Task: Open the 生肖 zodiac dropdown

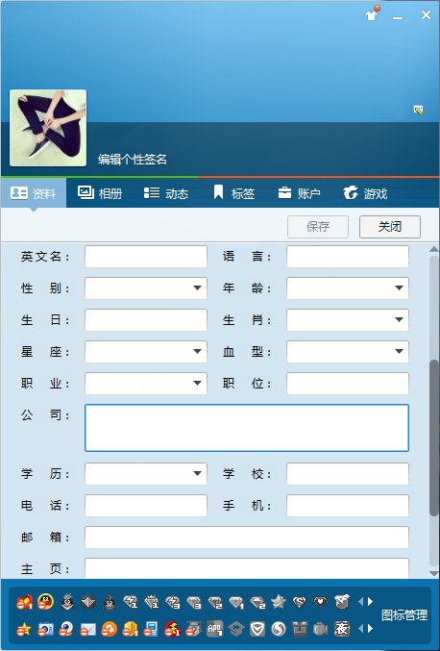Action: tap(348, 319)
